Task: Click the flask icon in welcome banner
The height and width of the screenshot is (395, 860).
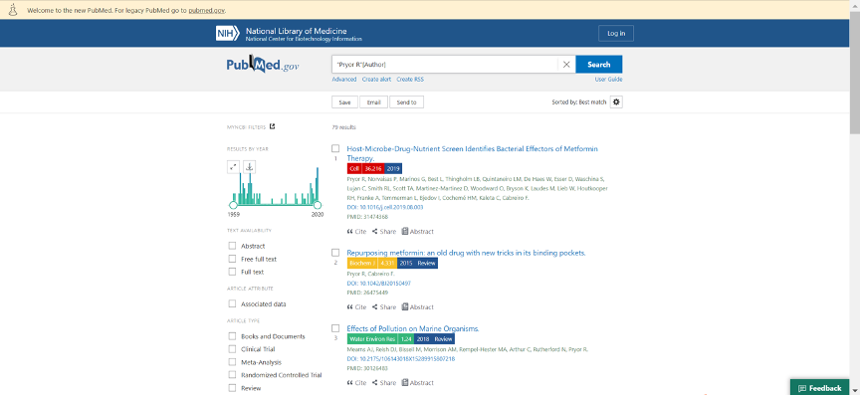Action: pos(13,10)
